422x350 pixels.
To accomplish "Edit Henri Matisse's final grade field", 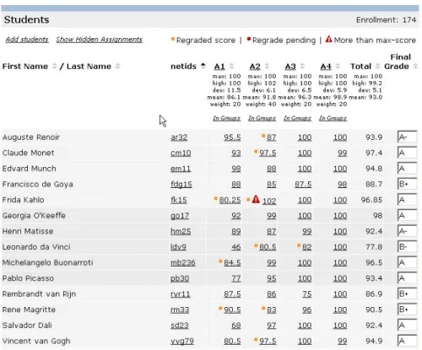I will (x=407, y=231).
